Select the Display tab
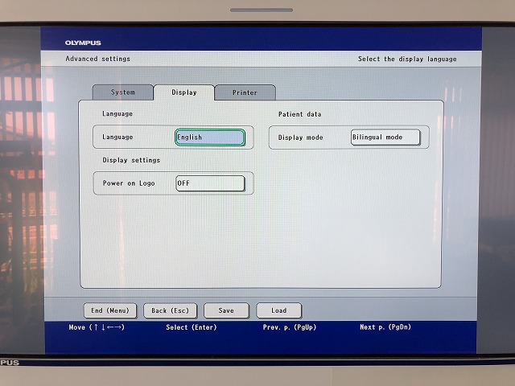Viewport: 515px width, 386px height. [x=184, y=92]
